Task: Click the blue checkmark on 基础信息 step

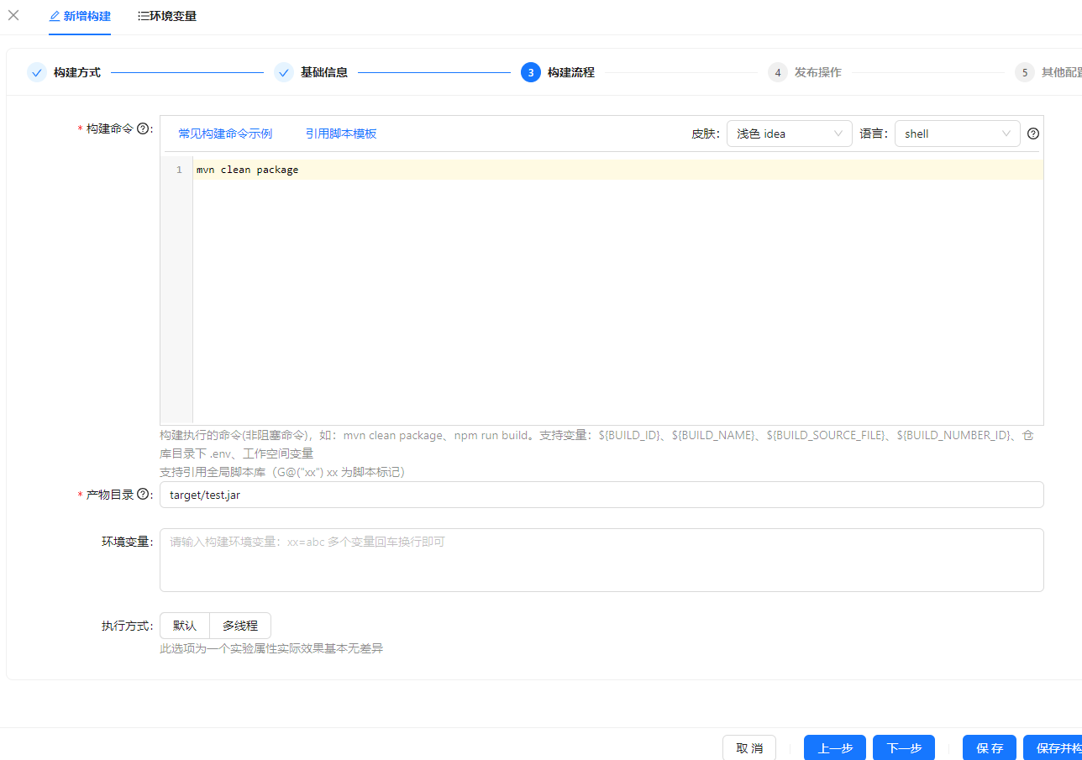Action: point(283,72)
